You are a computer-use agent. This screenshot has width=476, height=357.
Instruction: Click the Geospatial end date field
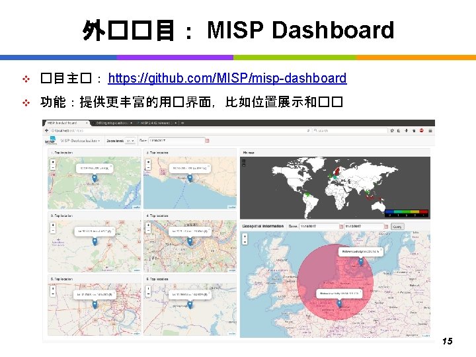(364, 227)
